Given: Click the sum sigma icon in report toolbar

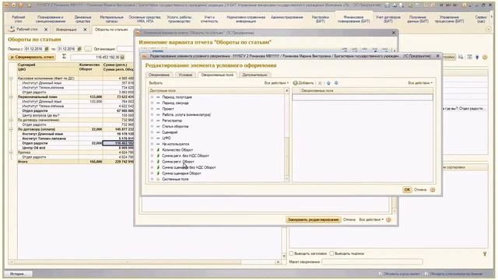Looking at the screenshot, I should pyautogui.click(x=64, y=56).
